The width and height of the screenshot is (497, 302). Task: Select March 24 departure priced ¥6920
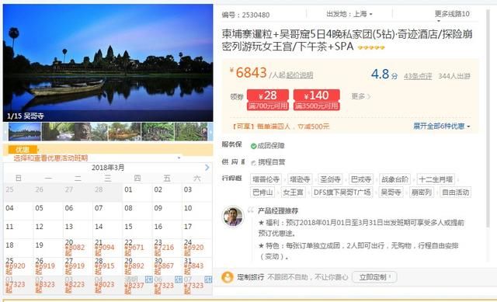[x=196, y=248]
